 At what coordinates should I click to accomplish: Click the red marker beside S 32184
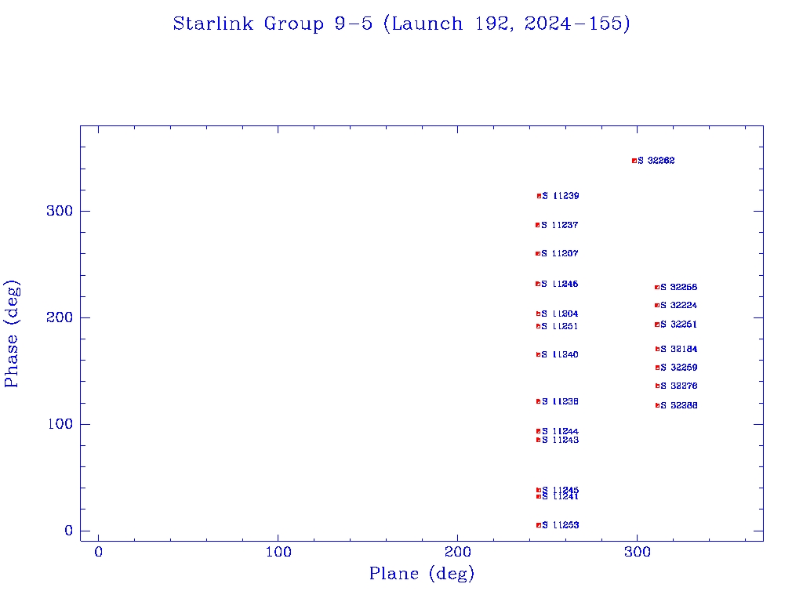point(658,349)
